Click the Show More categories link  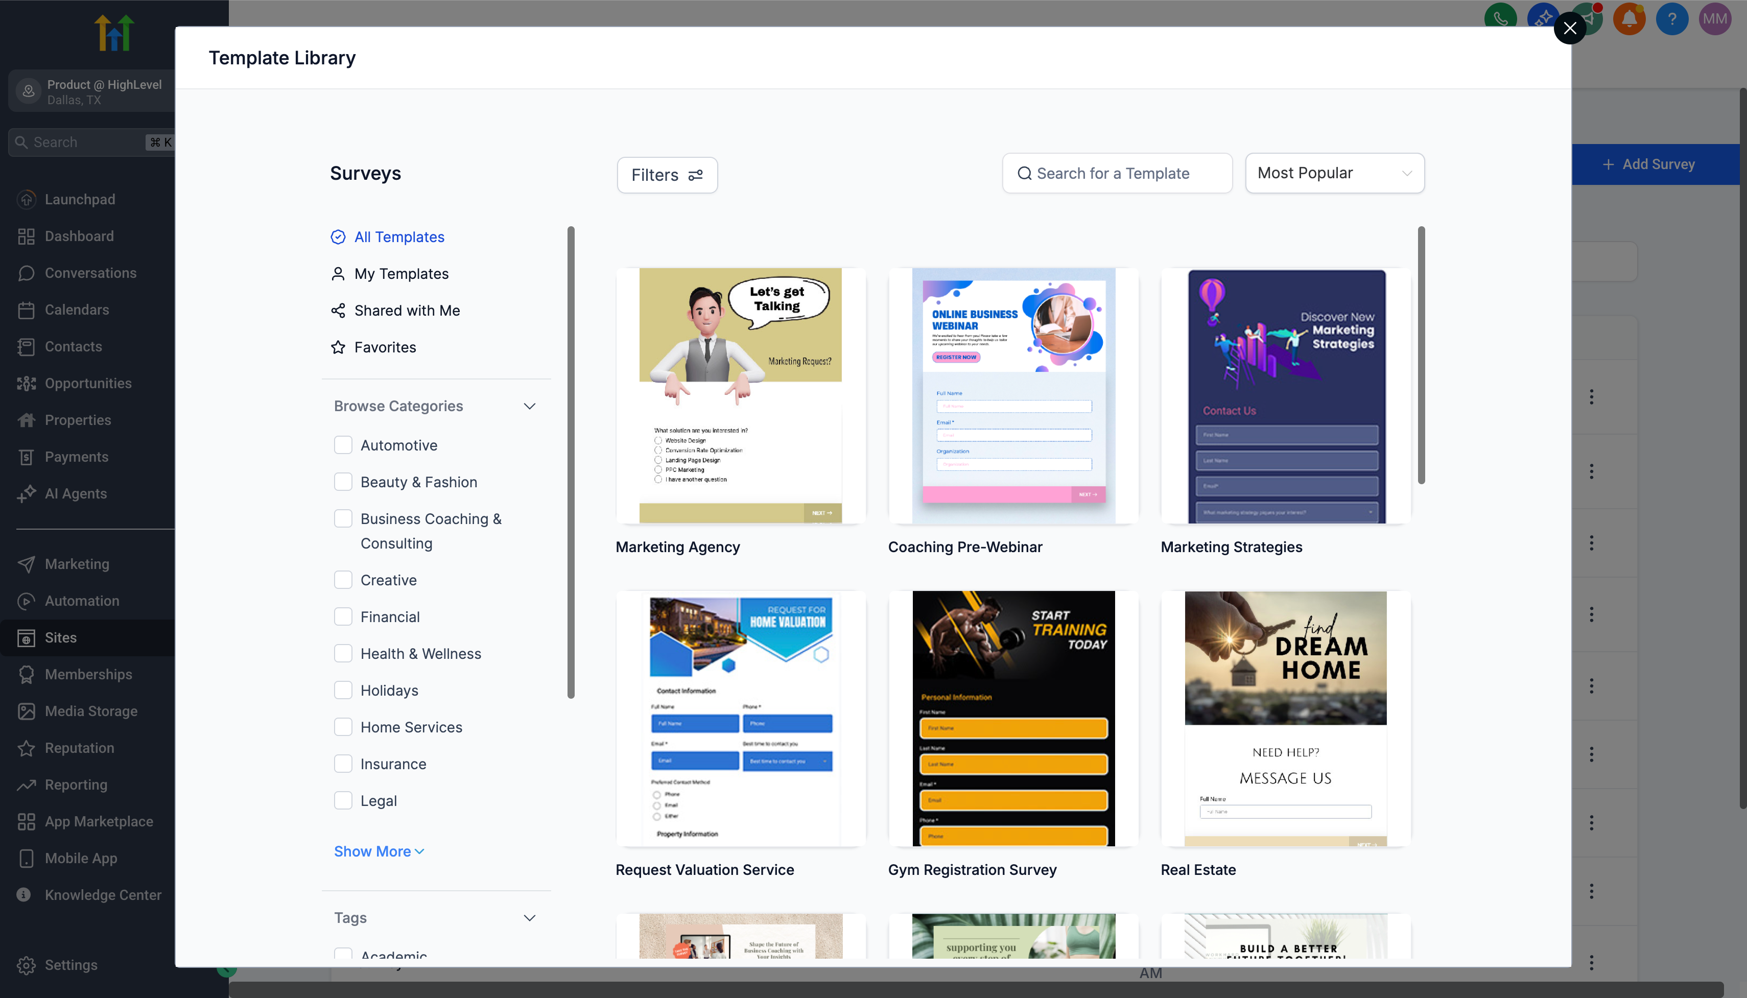point(379,851)
